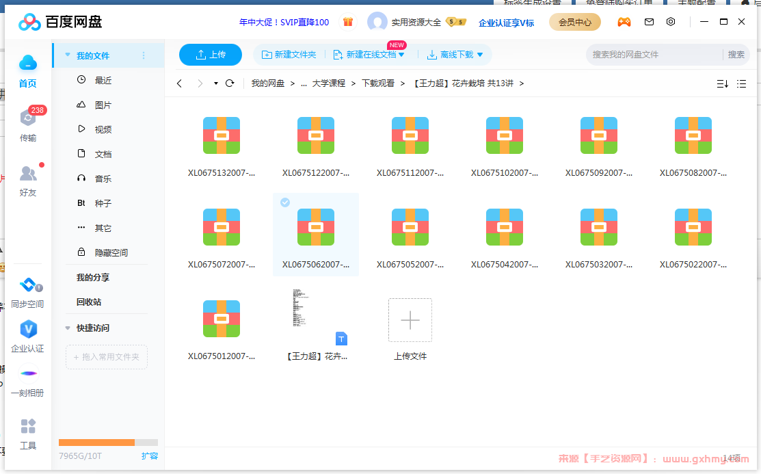Click 新建文件夹 button
The image size is (761, 474).
[289, 55]
